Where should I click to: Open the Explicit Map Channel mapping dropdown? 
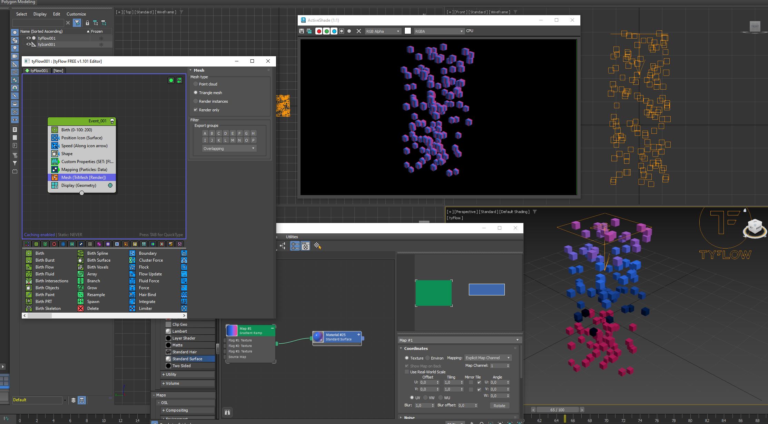(x=488, y=358)
